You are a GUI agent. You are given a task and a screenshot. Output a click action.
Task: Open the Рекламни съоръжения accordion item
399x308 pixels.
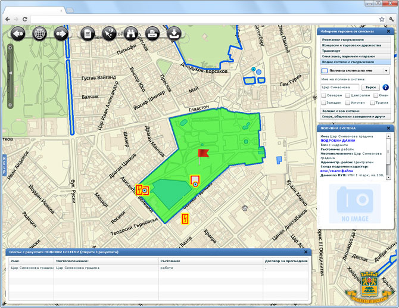(356, 39)
